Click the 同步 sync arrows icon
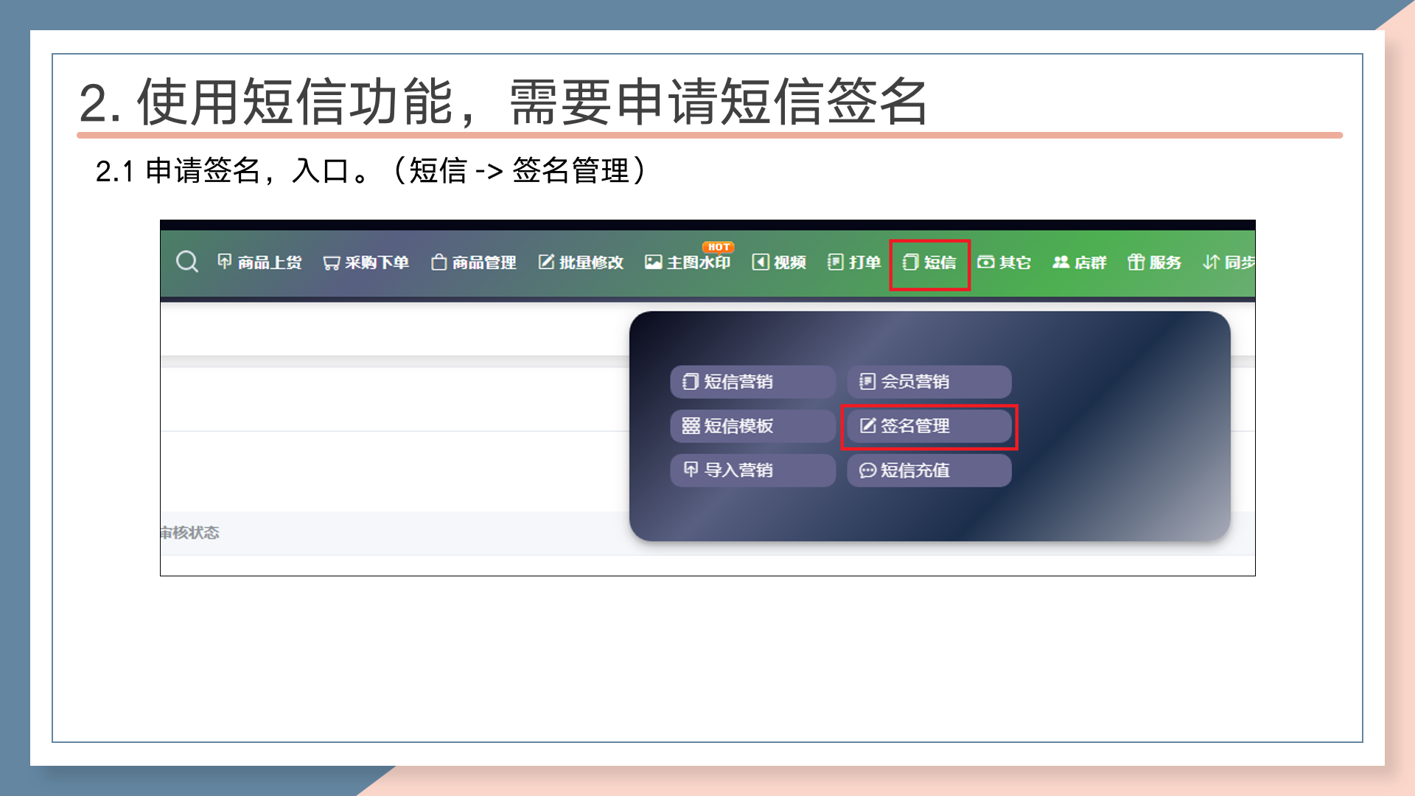 point(1211,262)
